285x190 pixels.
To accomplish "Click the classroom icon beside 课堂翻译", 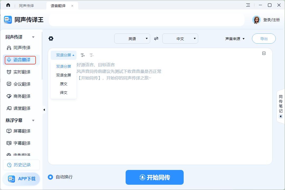I will tap(9, 108).
